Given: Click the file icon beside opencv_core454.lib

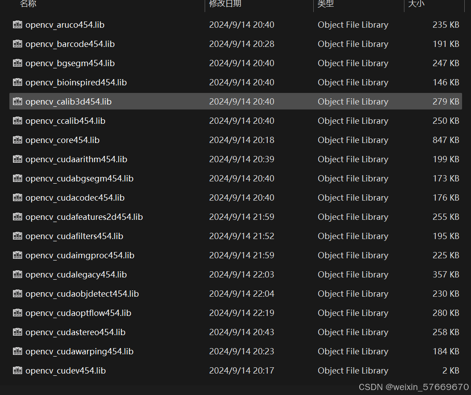Looking at the screenshot, I should (x=17, y=140).
